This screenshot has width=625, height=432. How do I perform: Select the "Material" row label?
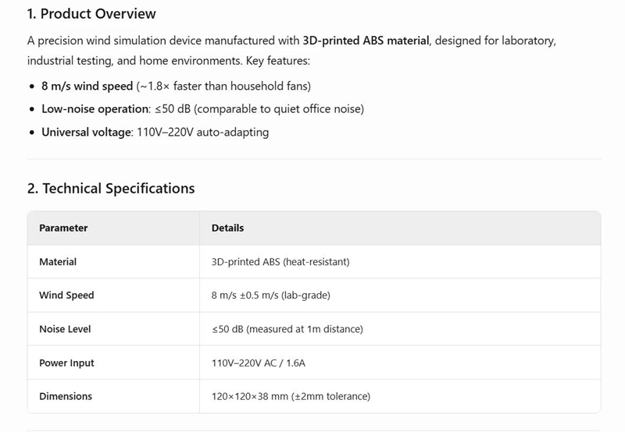pyautogui.click(x=58, y=262)
